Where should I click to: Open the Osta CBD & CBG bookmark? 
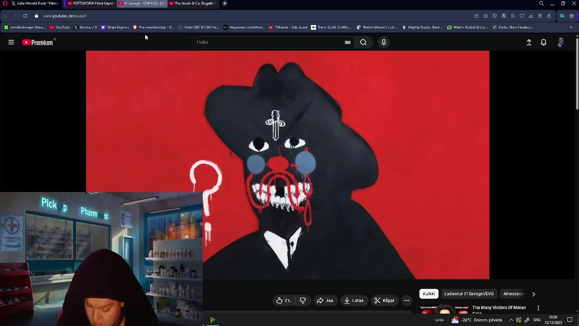(199, 27)
